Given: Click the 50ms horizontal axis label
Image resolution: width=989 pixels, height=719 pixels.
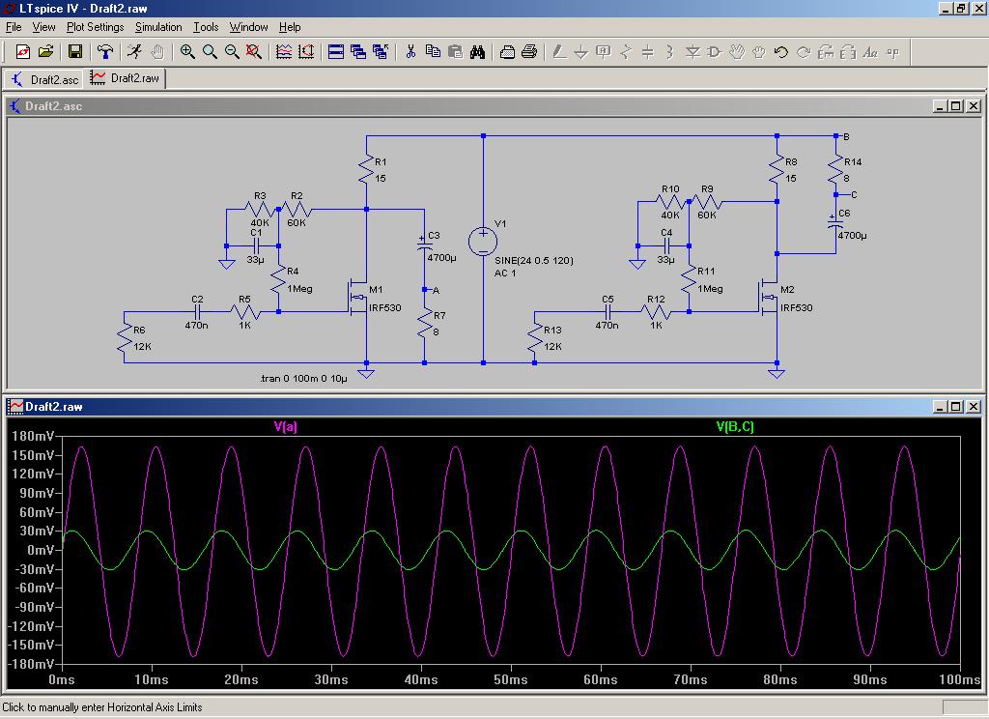Looking at the screenshot, I should (510, 680).
